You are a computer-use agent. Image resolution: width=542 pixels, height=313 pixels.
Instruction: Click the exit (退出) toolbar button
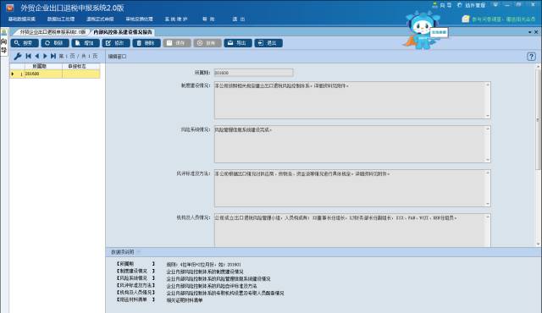click(x=268, y=43)
